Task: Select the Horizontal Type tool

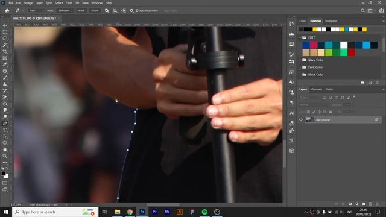Action: 5,130
